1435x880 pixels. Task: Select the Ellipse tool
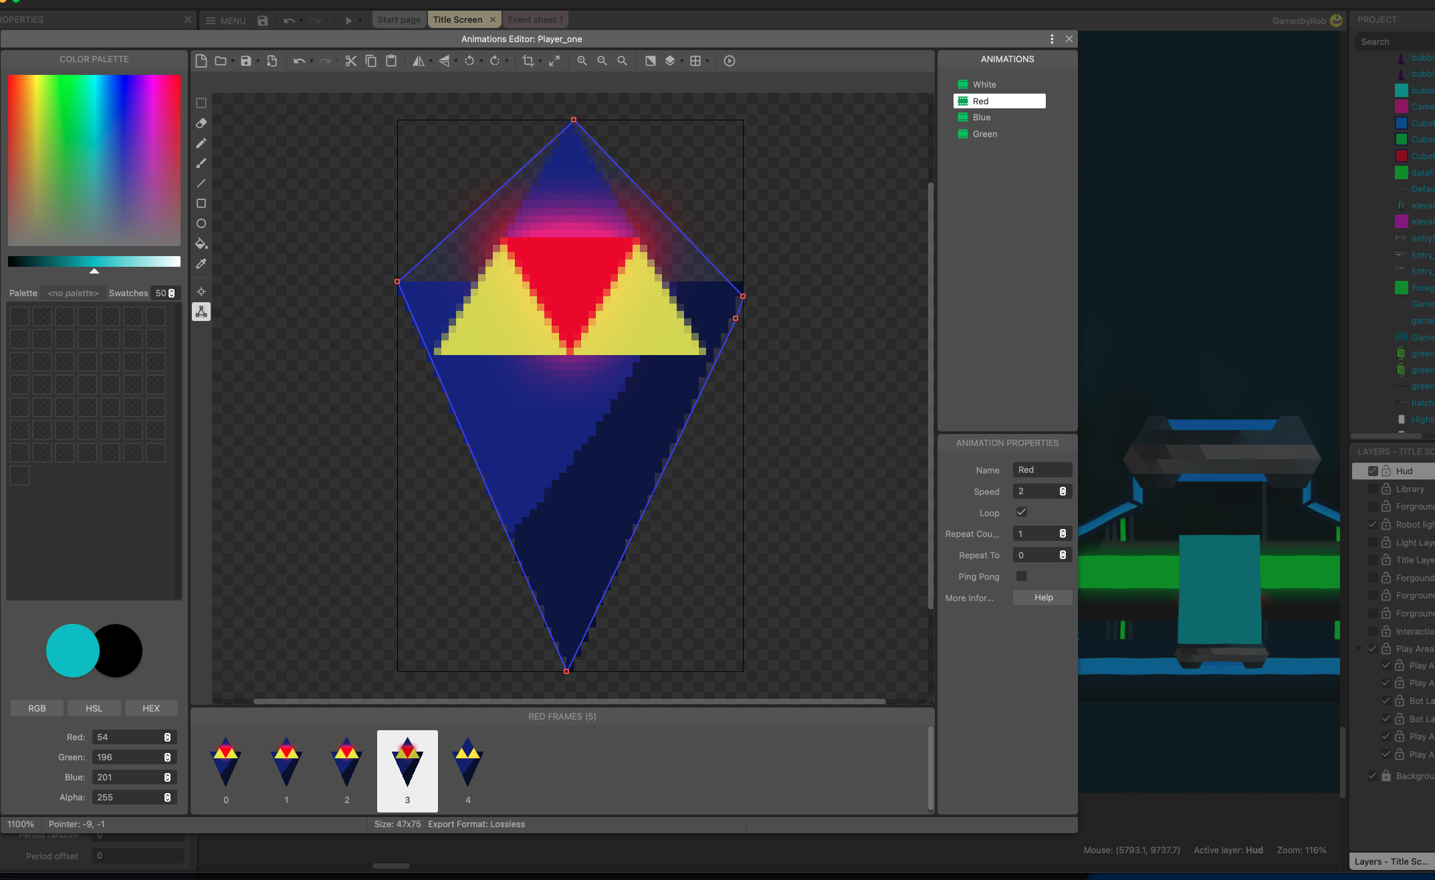201,223
